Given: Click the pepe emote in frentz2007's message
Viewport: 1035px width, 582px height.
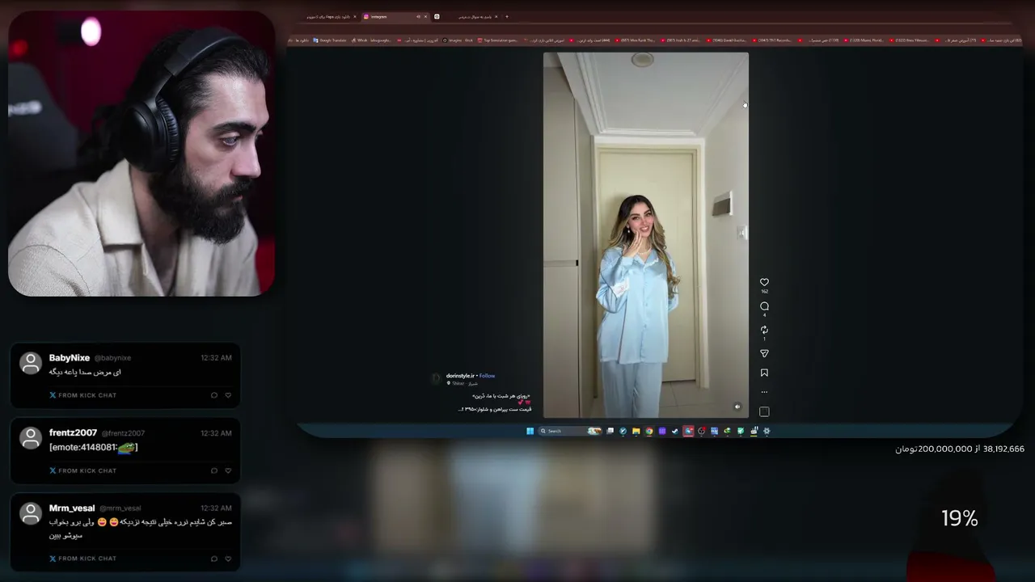Looking at the screenshot, I should 126,448.
